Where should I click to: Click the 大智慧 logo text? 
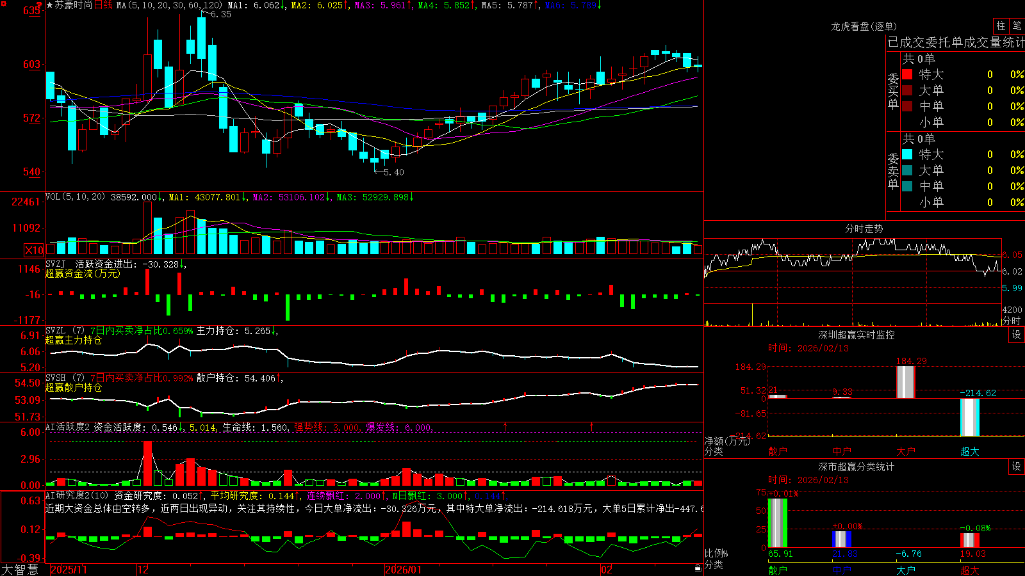[20, 570]
